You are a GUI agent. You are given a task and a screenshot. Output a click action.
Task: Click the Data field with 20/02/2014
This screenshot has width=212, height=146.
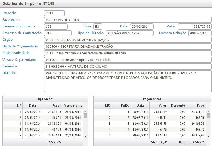click(x=142, y=26)
